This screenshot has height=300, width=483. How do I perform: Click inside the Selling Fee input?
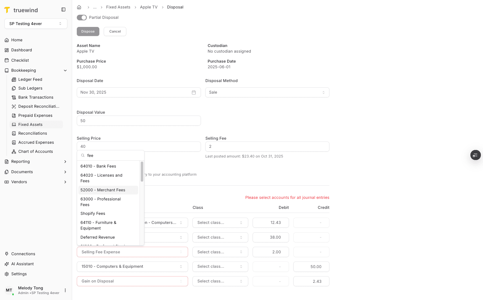click(x=267, y=146)
